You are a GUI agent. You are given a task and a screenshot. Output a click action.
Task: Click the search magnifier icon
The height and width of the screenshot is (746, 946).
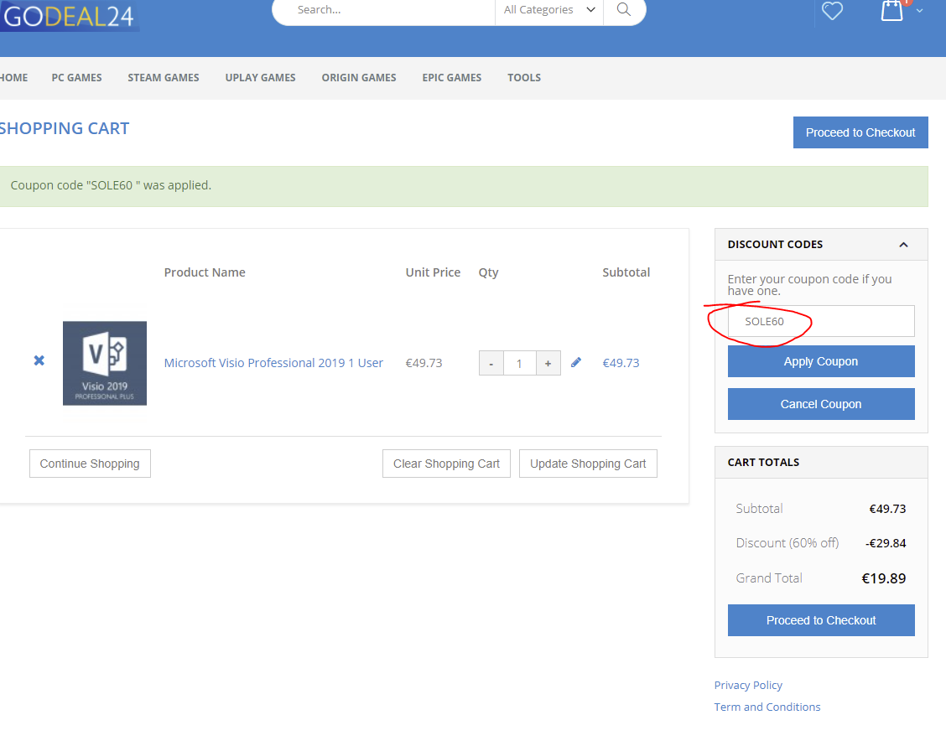624,10
